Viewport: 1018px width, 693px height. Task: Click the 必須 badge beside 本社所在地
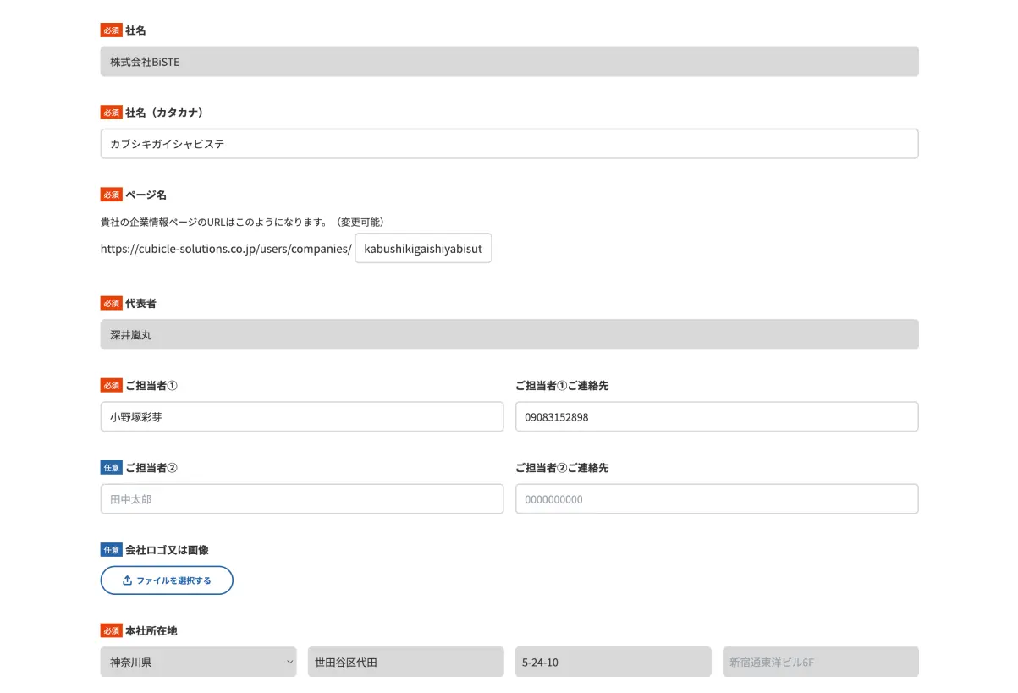tap(111, 630)
